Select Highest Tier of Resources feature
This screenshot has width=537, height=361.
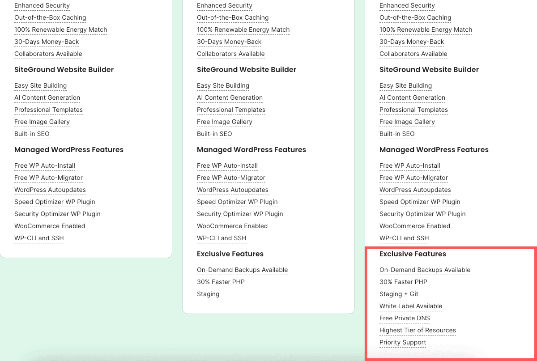coord(418,331)
